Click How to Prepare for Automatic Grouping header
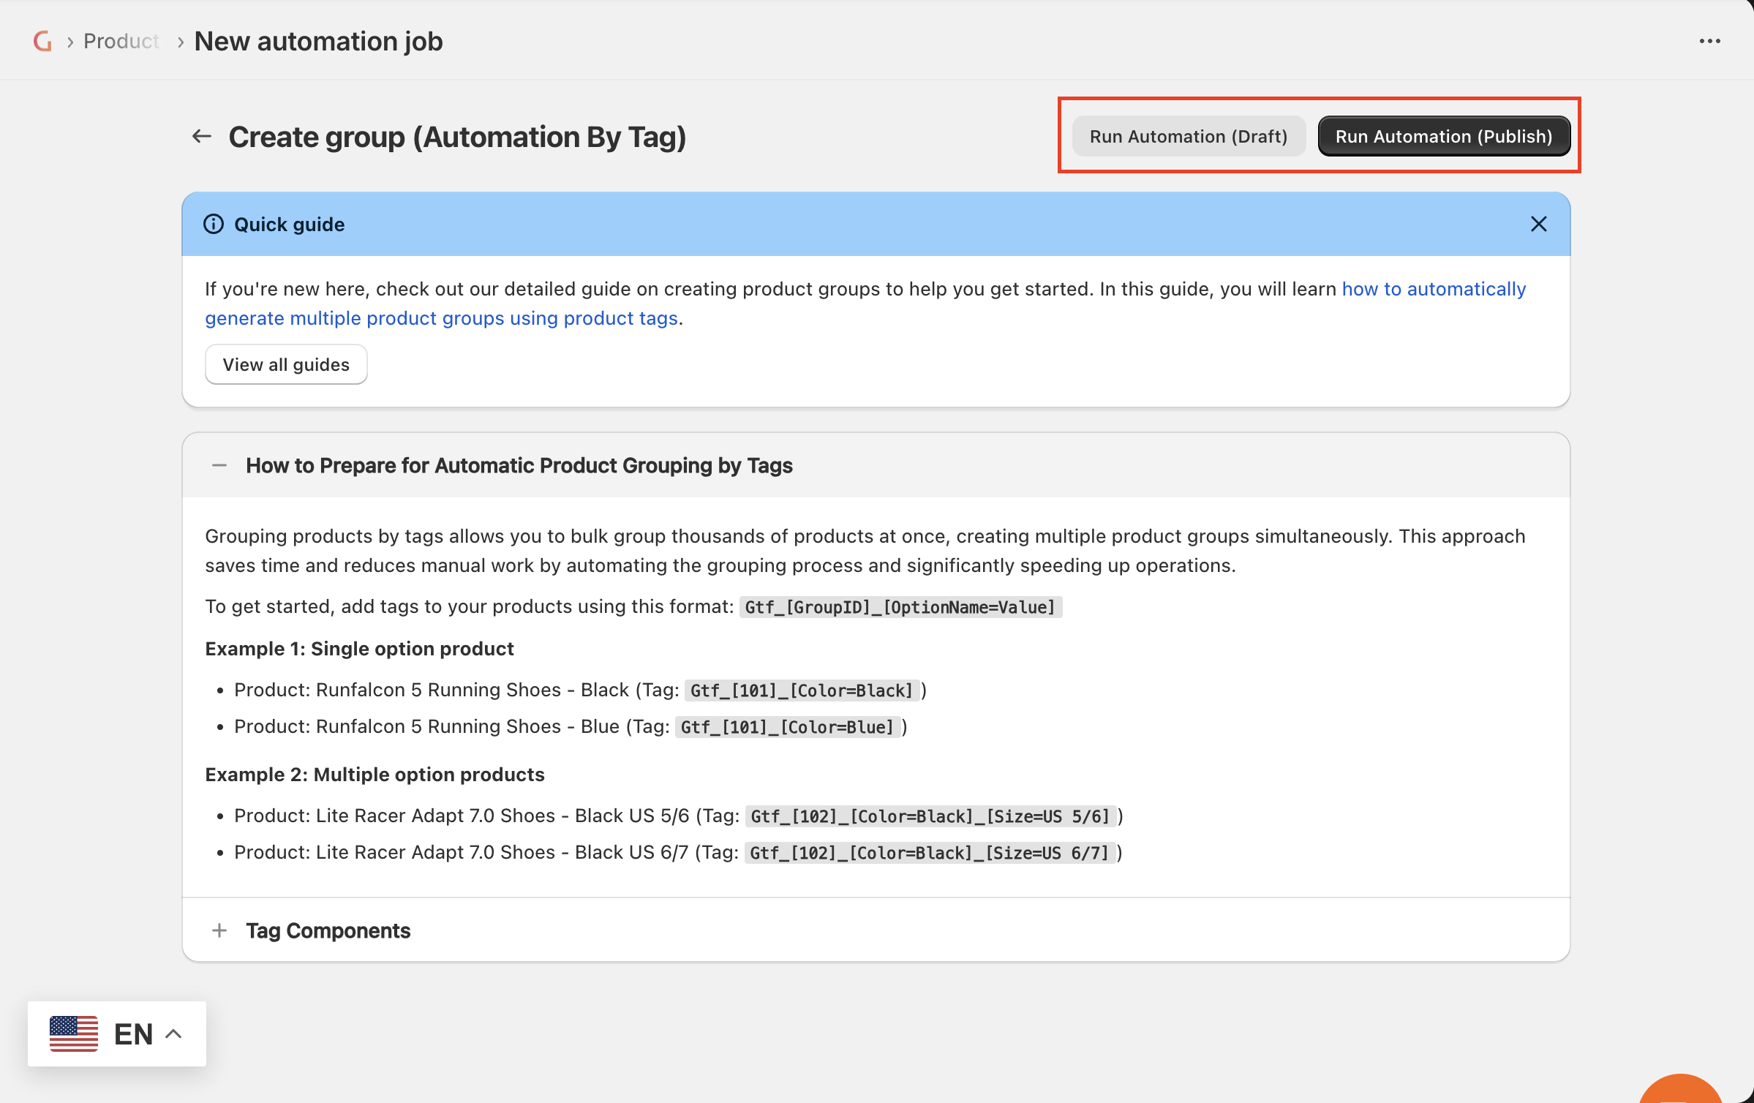The image size is (1754, 1103). click(519, 465)
